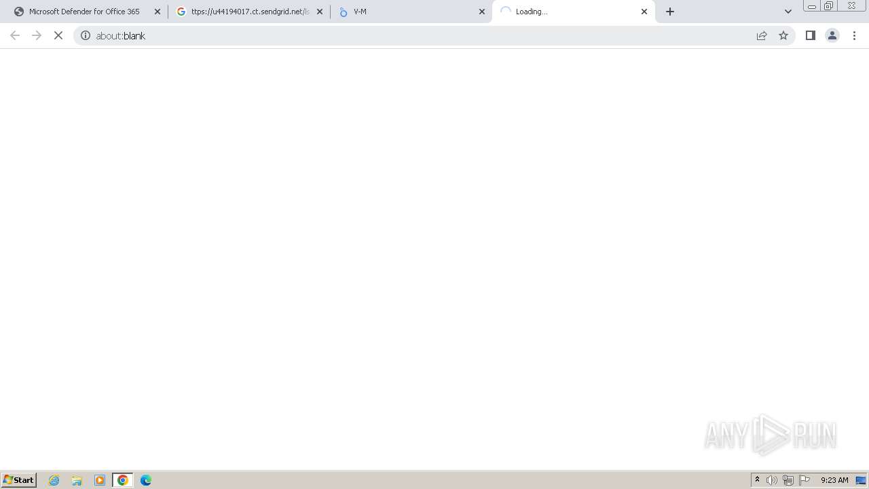869x489 pixels.
Task: View site information icon
Action: tap(86, 35)
